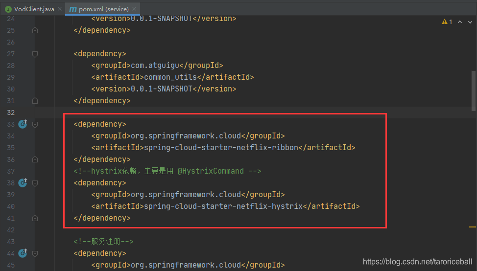Switch to the VodClient.java tab

[x=34, y=9]
